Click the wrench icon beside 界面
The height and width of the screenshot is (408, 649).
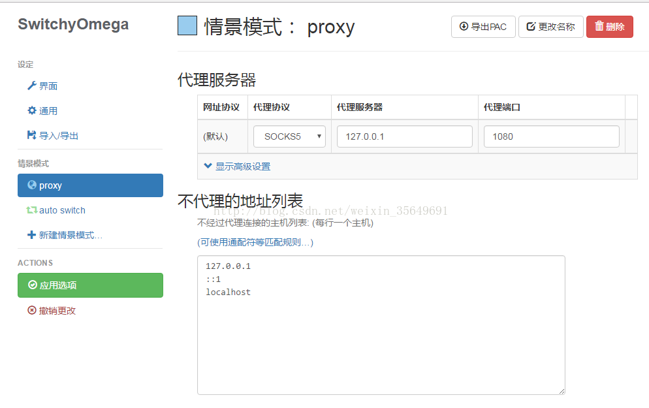tap(32, 86)
